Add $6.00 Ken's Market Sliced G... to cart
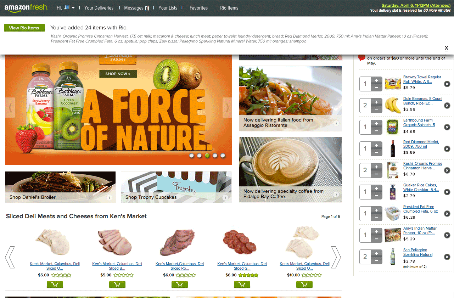The width and height of the screenshot is (454, 298). click(242, 285)
